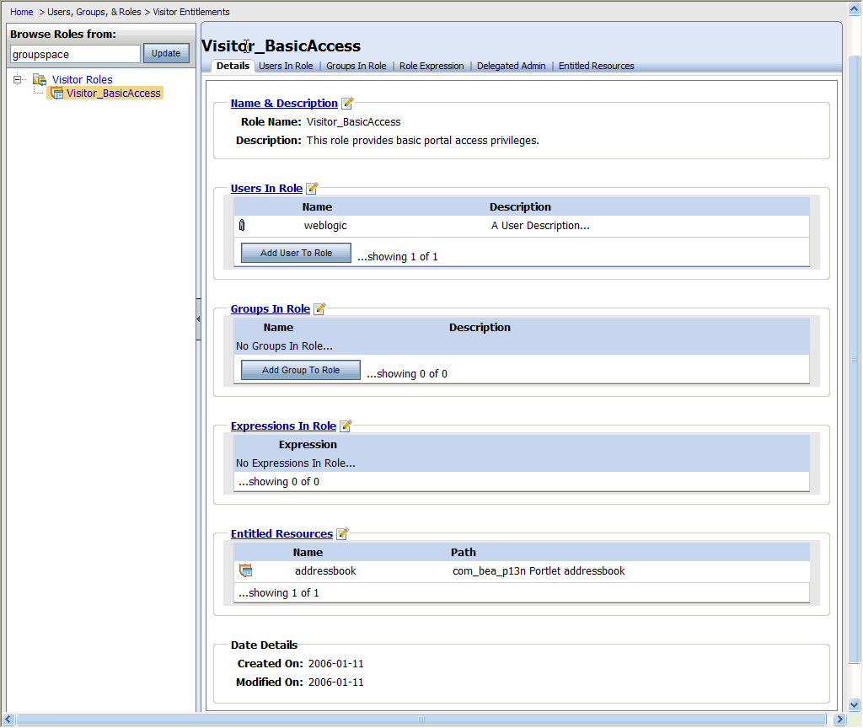Click Add User To Role button
This screenshot has width=863, height=728.
tap(296, 253)
